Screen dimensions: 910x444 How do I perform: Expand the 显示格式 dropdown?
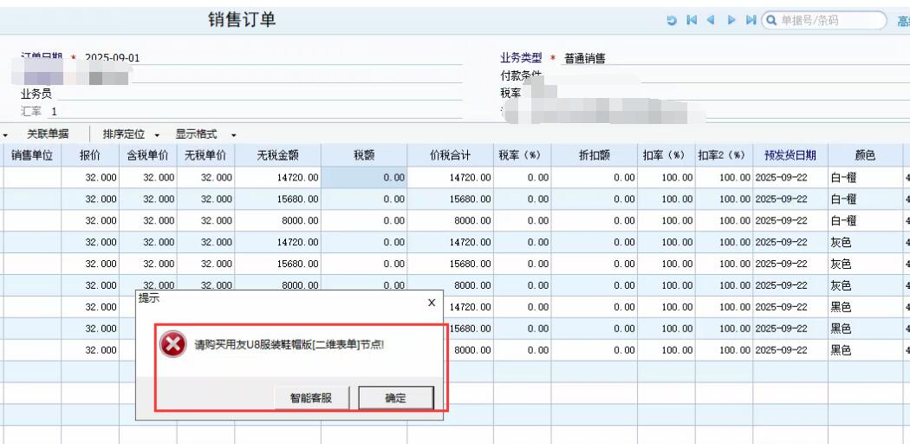point(233,135)
